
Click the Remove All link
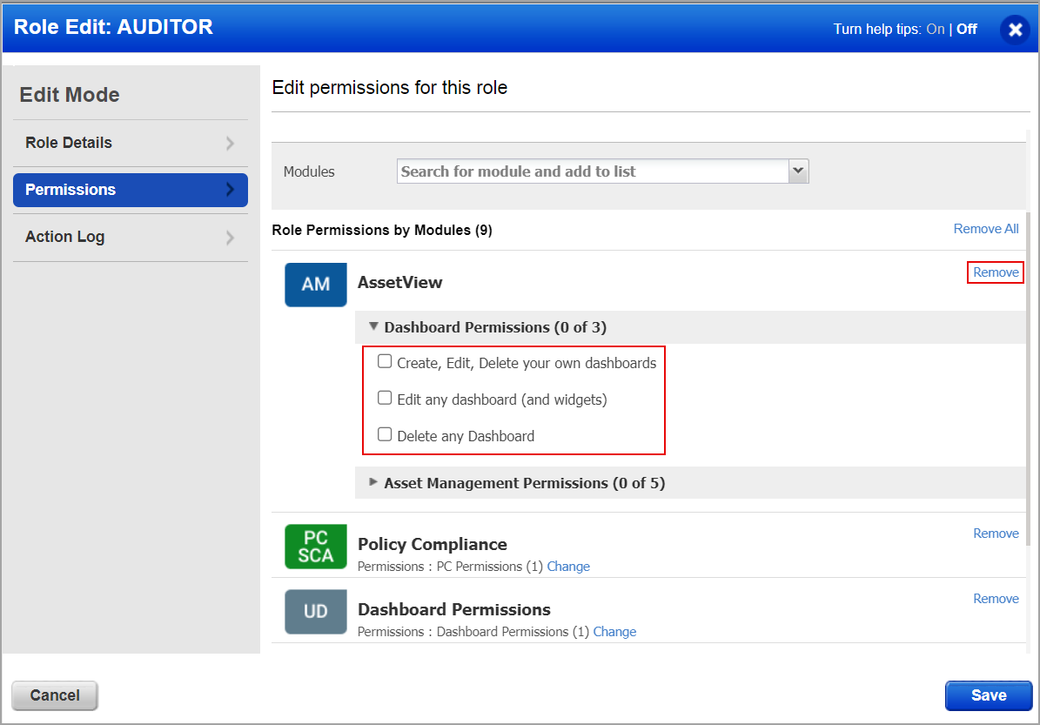986,229
